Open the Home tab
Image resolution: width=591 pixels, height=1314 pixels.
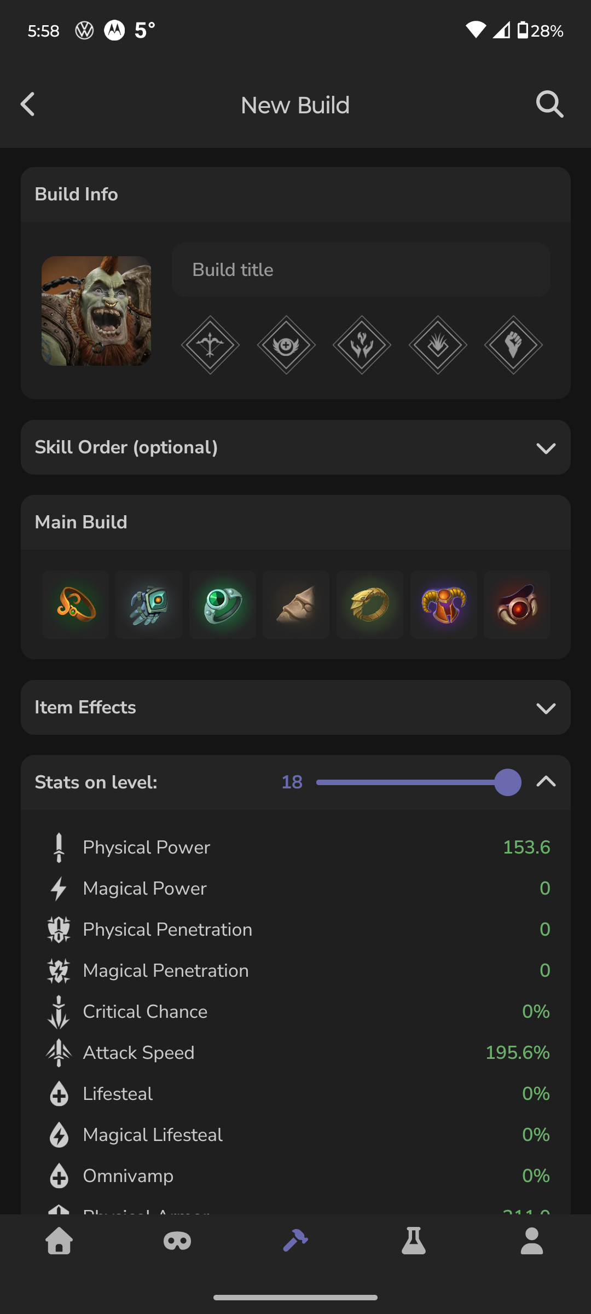click(59, 1241)
